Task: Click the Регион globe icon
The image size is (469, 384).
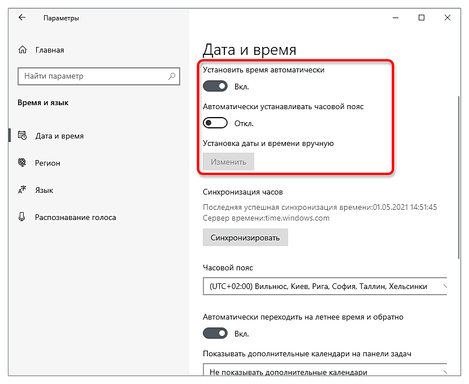Action: click(23, 163)
